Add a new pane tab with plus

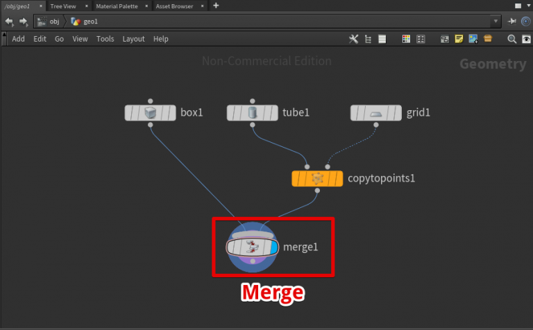coord(216,6)
